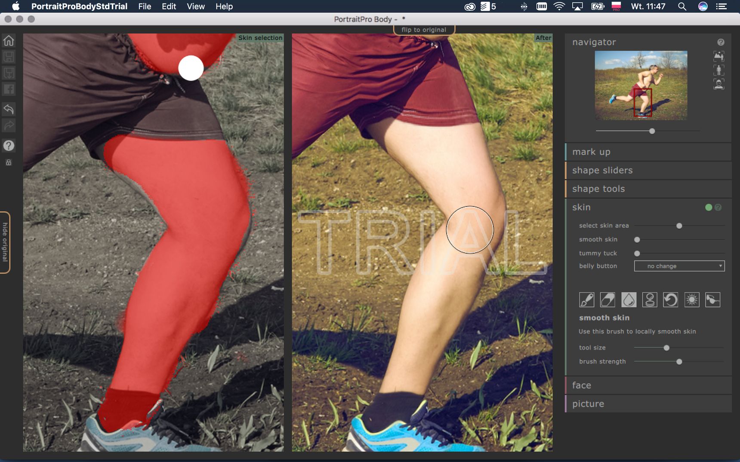Select the skin area eraser tool
740x462 pixels.
[x=607, y=300]
